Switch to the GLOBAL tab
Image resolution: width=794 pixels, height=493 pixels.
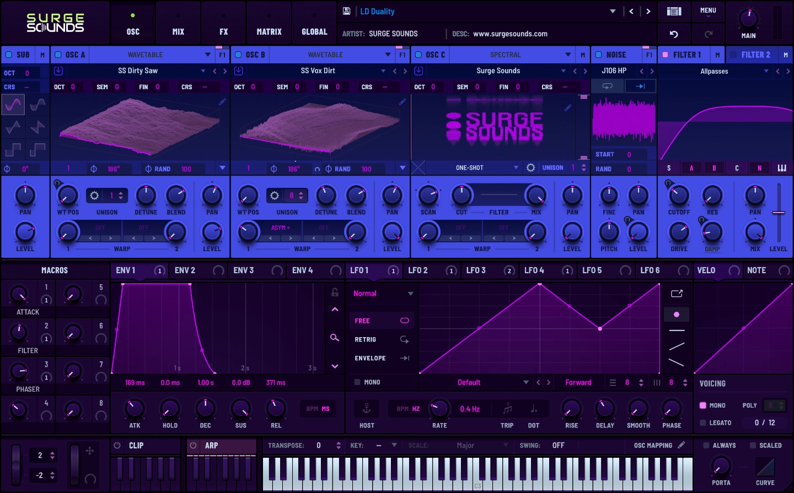314,21
